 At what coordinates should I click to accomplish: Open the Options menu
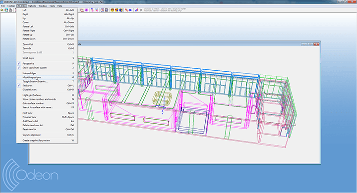coord(32,6)
